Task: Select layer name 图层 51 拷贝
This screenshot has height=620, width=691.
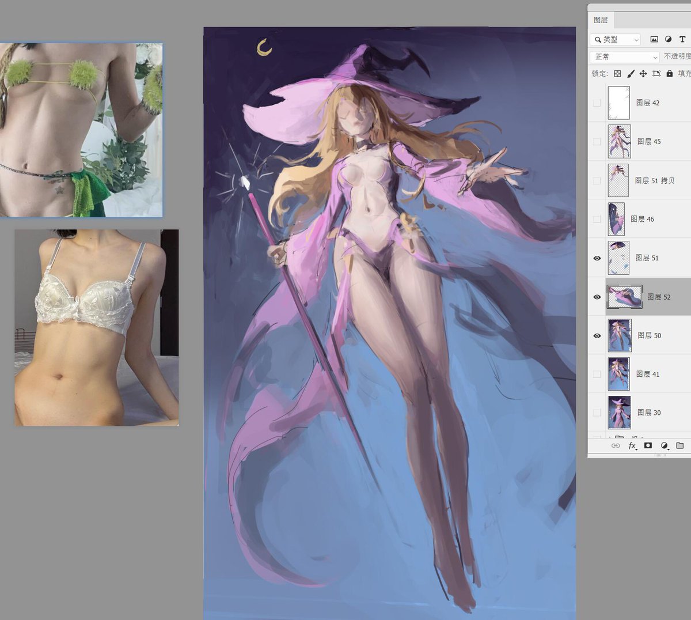Action: pyautogui.click(x=655, y=180)
